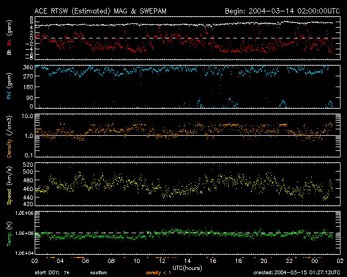
Task: Select the hour 06 tick label
Action: [85, 261]
